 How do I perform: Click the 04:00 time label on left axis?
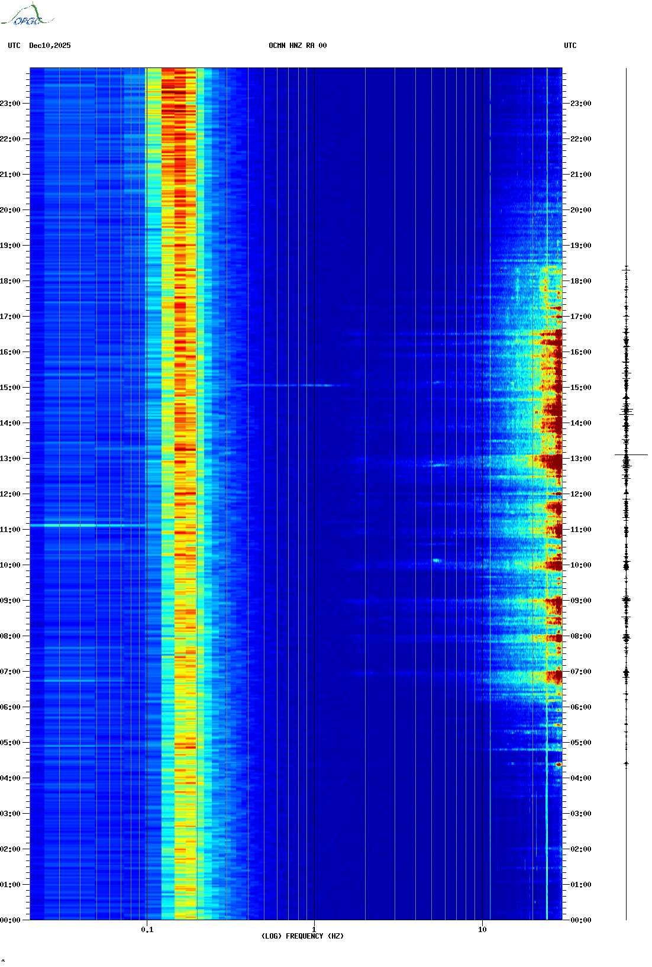pos(11,778)
